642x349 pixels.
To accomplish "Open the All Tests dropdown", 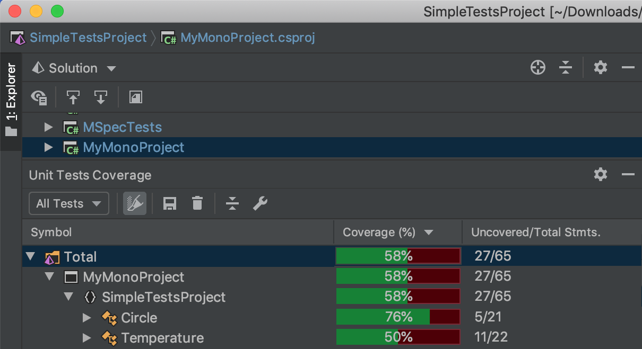I will click(68, 204).
